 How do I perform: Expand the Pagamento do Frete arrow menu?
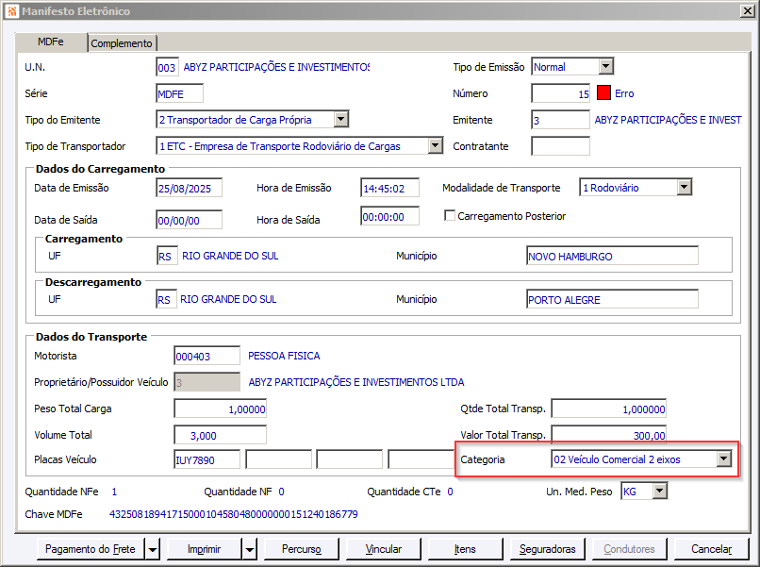[x=152, y=549]
